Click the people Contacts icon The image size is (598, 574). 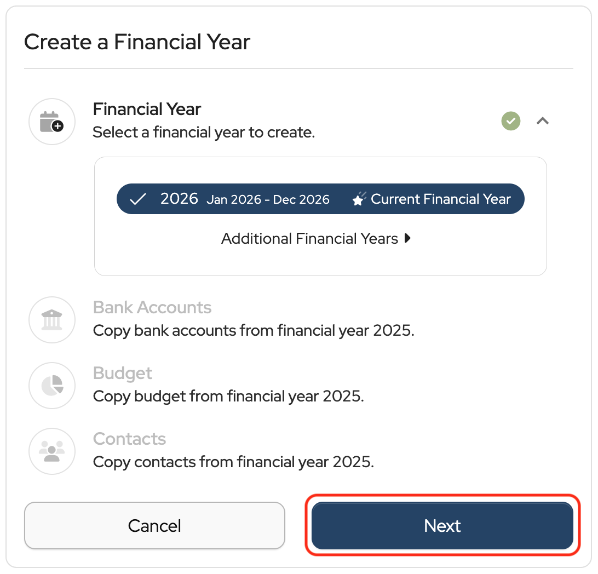coord(52,451)
